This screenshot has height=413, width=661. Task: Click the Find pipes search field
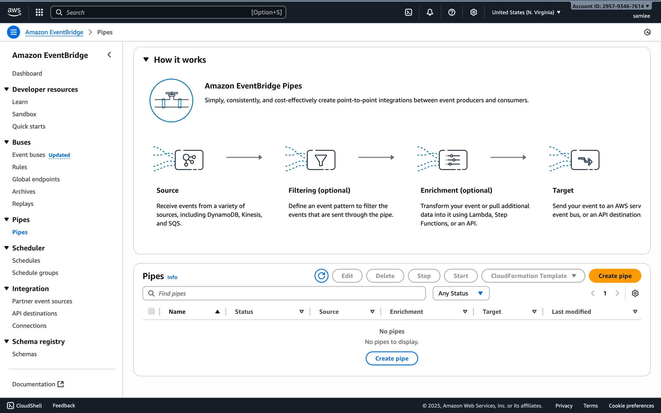click(284, 293)
